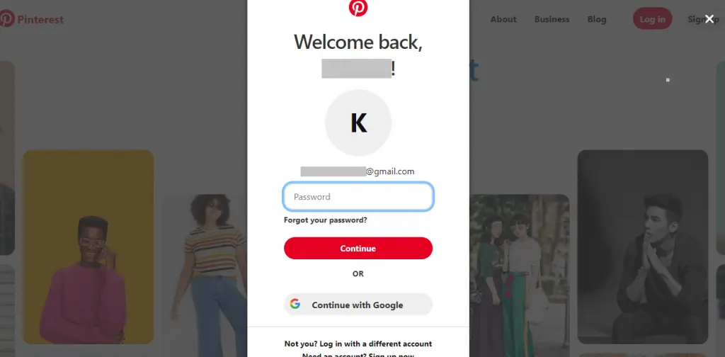The width and height of the screenshot is (725, 357).
Task: Open the About page in the header
Action: [x=503, y=19]
